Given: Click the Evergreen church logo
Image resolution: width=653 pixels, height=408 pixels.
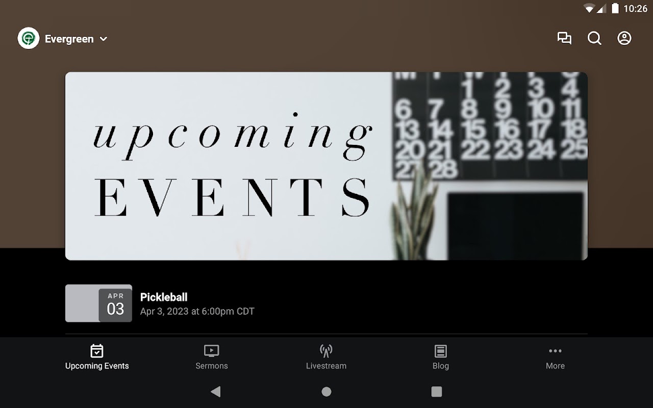Looking at the screenshot, I should pyautogui.click(x=29, y=38).
